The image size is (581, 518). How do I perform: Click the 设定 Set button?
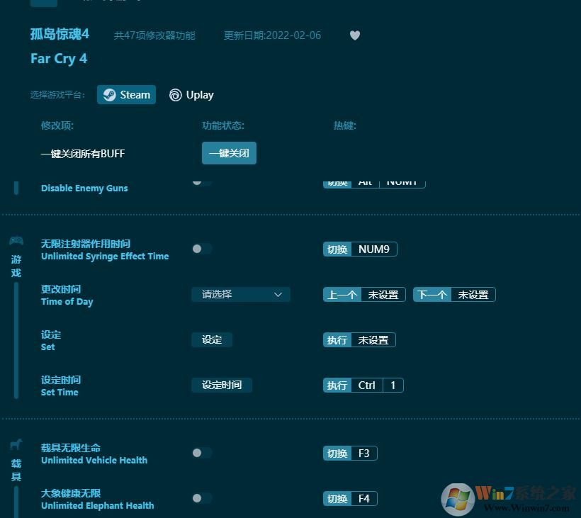click(x=211, y=339)
